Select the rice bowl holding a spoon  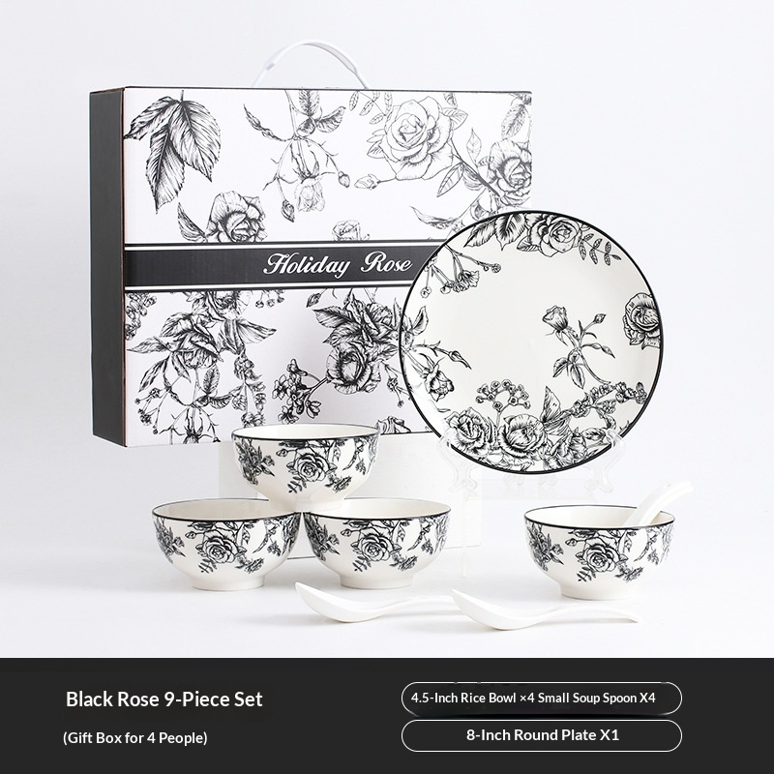coord(599,551)
